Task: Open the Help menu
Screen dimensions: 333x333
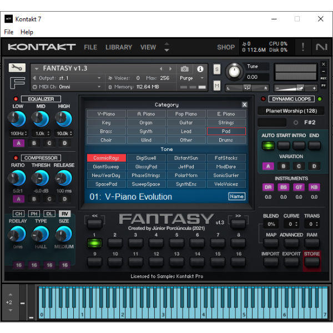Action: [27, 32]
